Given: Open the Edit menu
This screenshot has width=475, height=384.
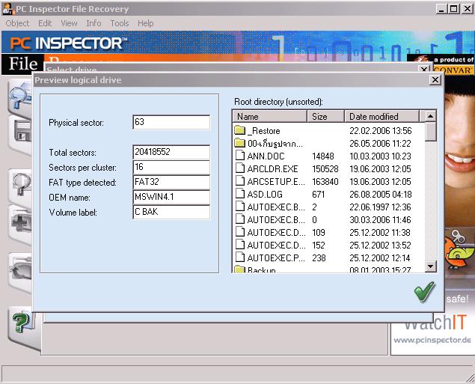Looking at the screenshot, I should (45, 23).
